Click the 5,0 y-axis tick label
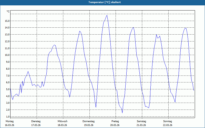The image size is (205, 128). [x=7, y=89]
